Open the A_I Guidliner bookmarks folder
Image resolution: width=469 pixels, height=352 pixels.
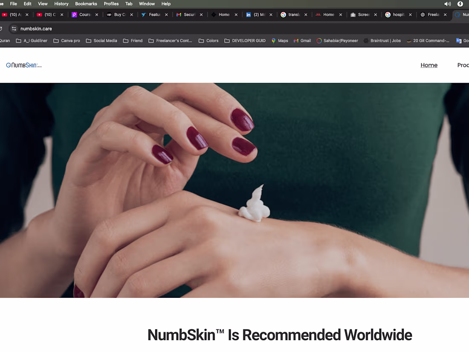32,41
